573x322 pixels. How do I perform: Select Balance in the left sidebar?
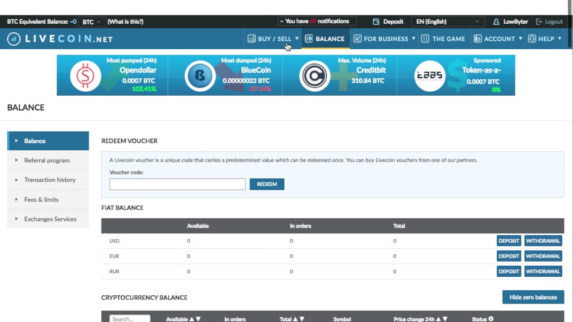click(x=48, y=141)
